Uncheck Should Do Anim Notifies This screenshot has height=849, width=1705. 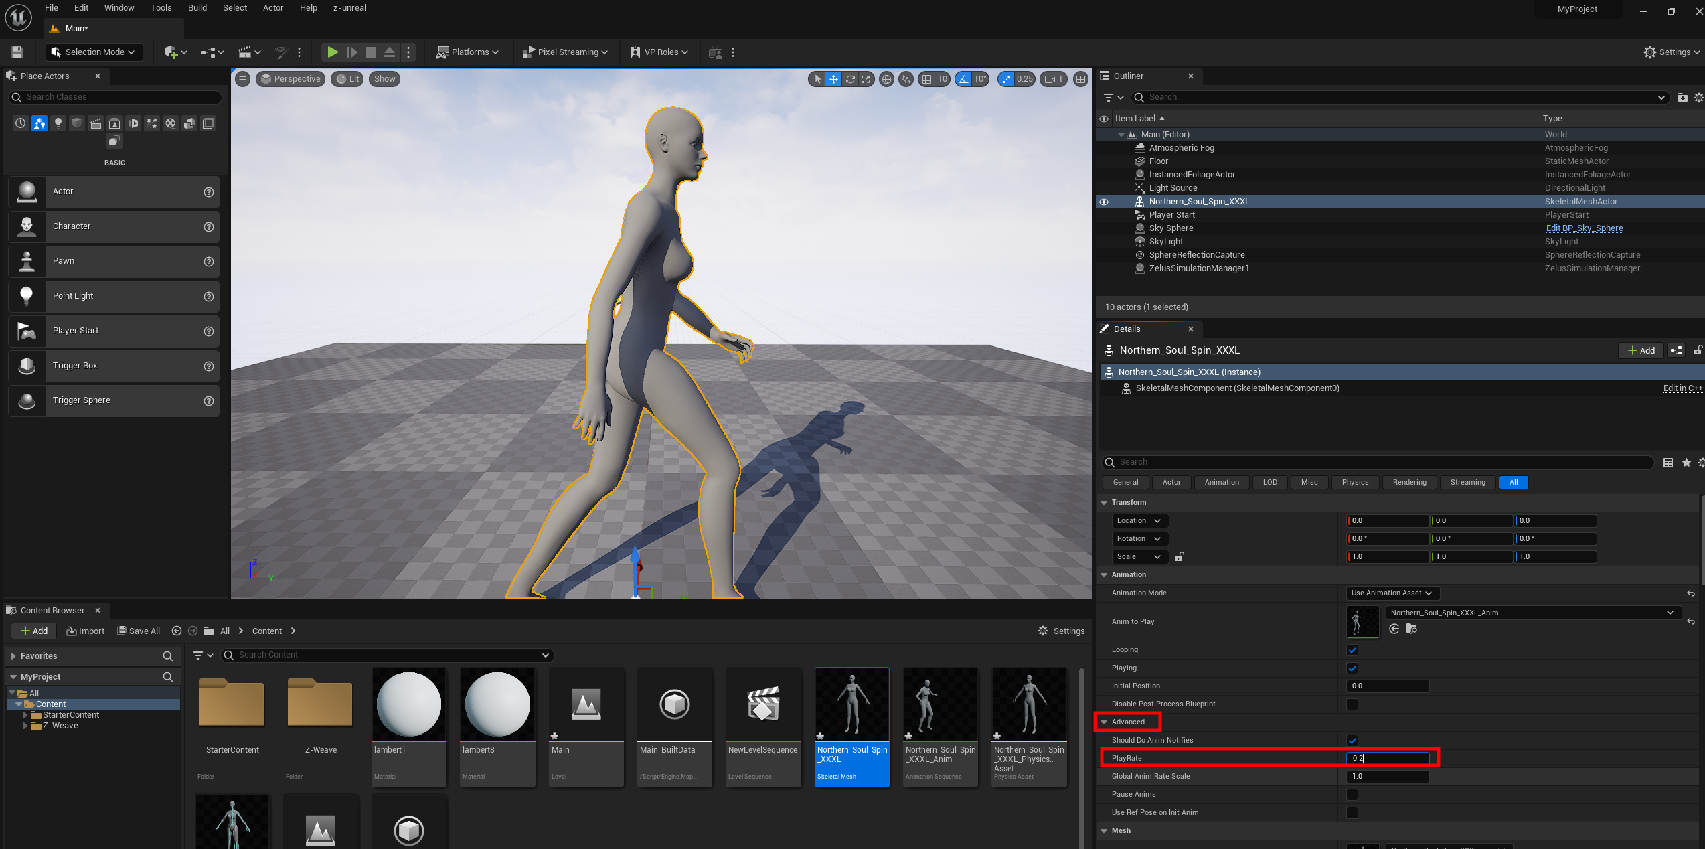coord(1352,741)
